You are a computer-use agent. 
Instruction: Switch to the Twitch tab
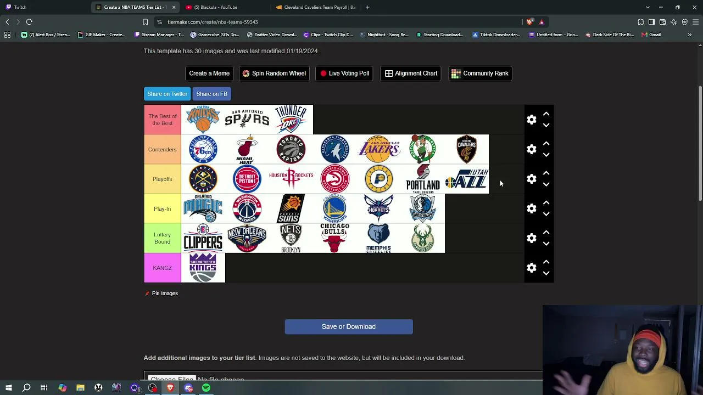[44, 7]
